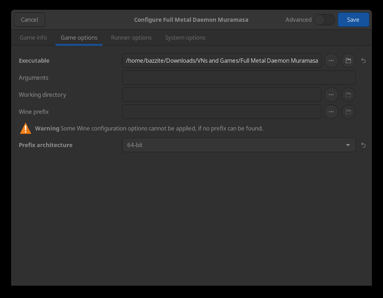Click the Cancel button
Viewport: 383px width, 298px height.
coord(29,20)
